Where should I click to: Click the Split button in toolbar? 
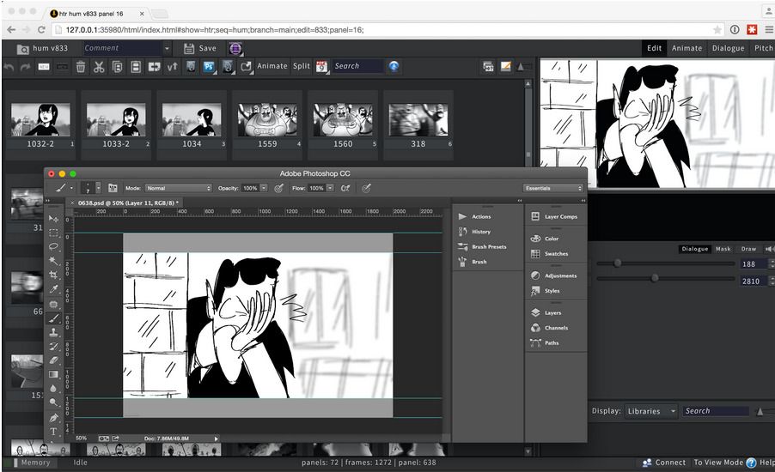[x=302, y=66]
